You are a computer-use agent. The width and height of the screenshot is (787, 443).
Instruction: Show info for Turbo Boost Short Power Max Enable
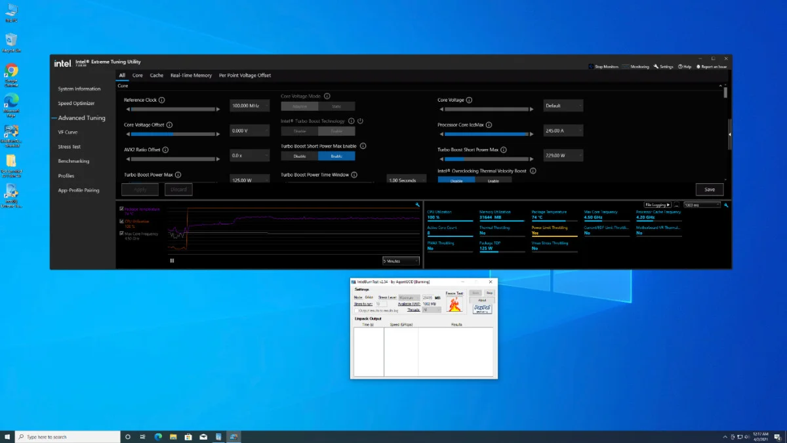point(363,146)
